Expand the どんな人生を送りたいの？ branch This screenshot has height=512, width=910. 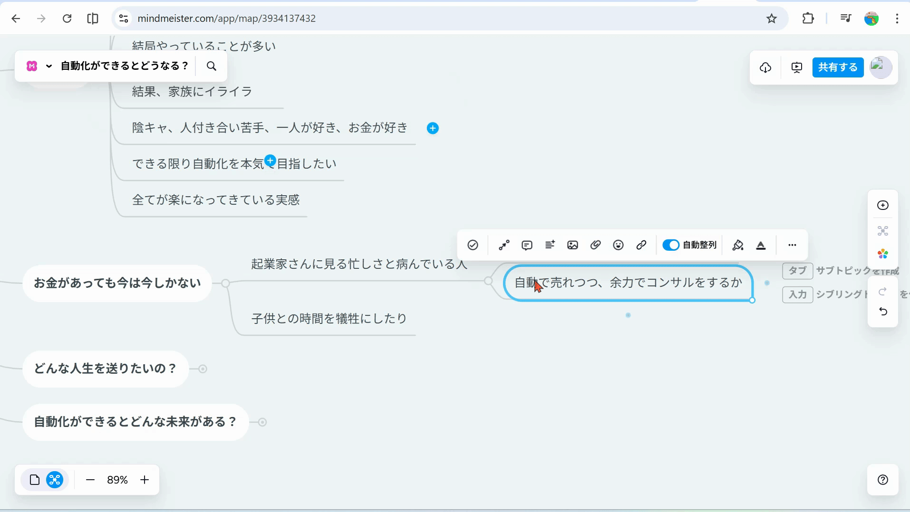[x=203, y=369]
